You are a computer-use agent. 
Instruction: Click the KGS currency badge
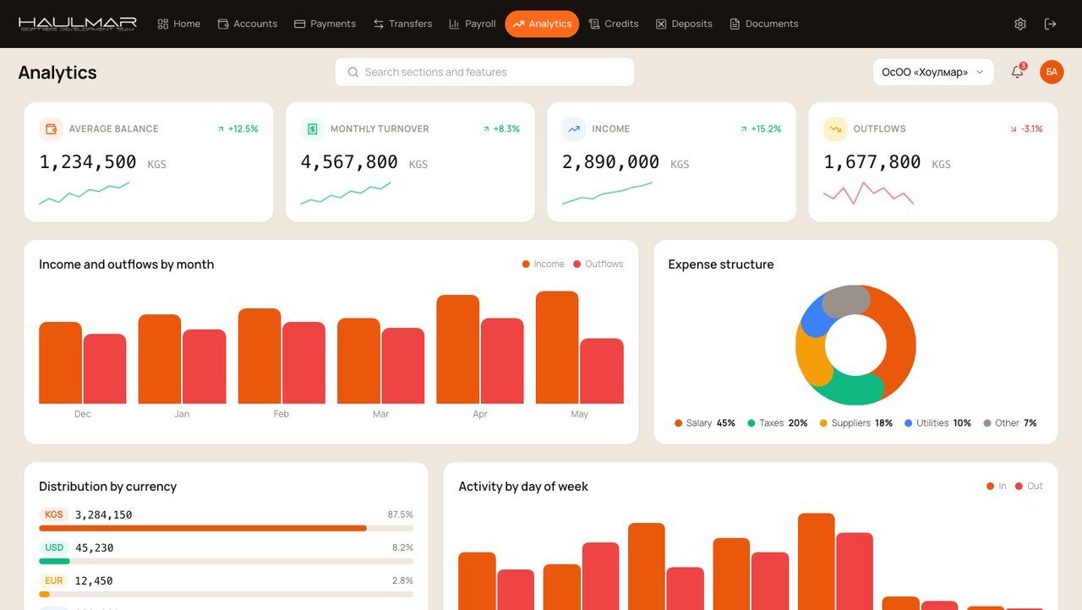pyautogui.click(x=54, y=515)
